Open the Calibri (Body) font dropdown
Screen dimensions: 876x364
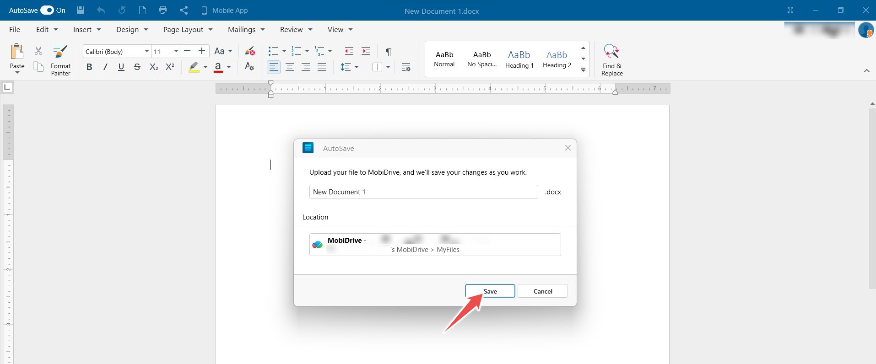click(x=146, y=51)
